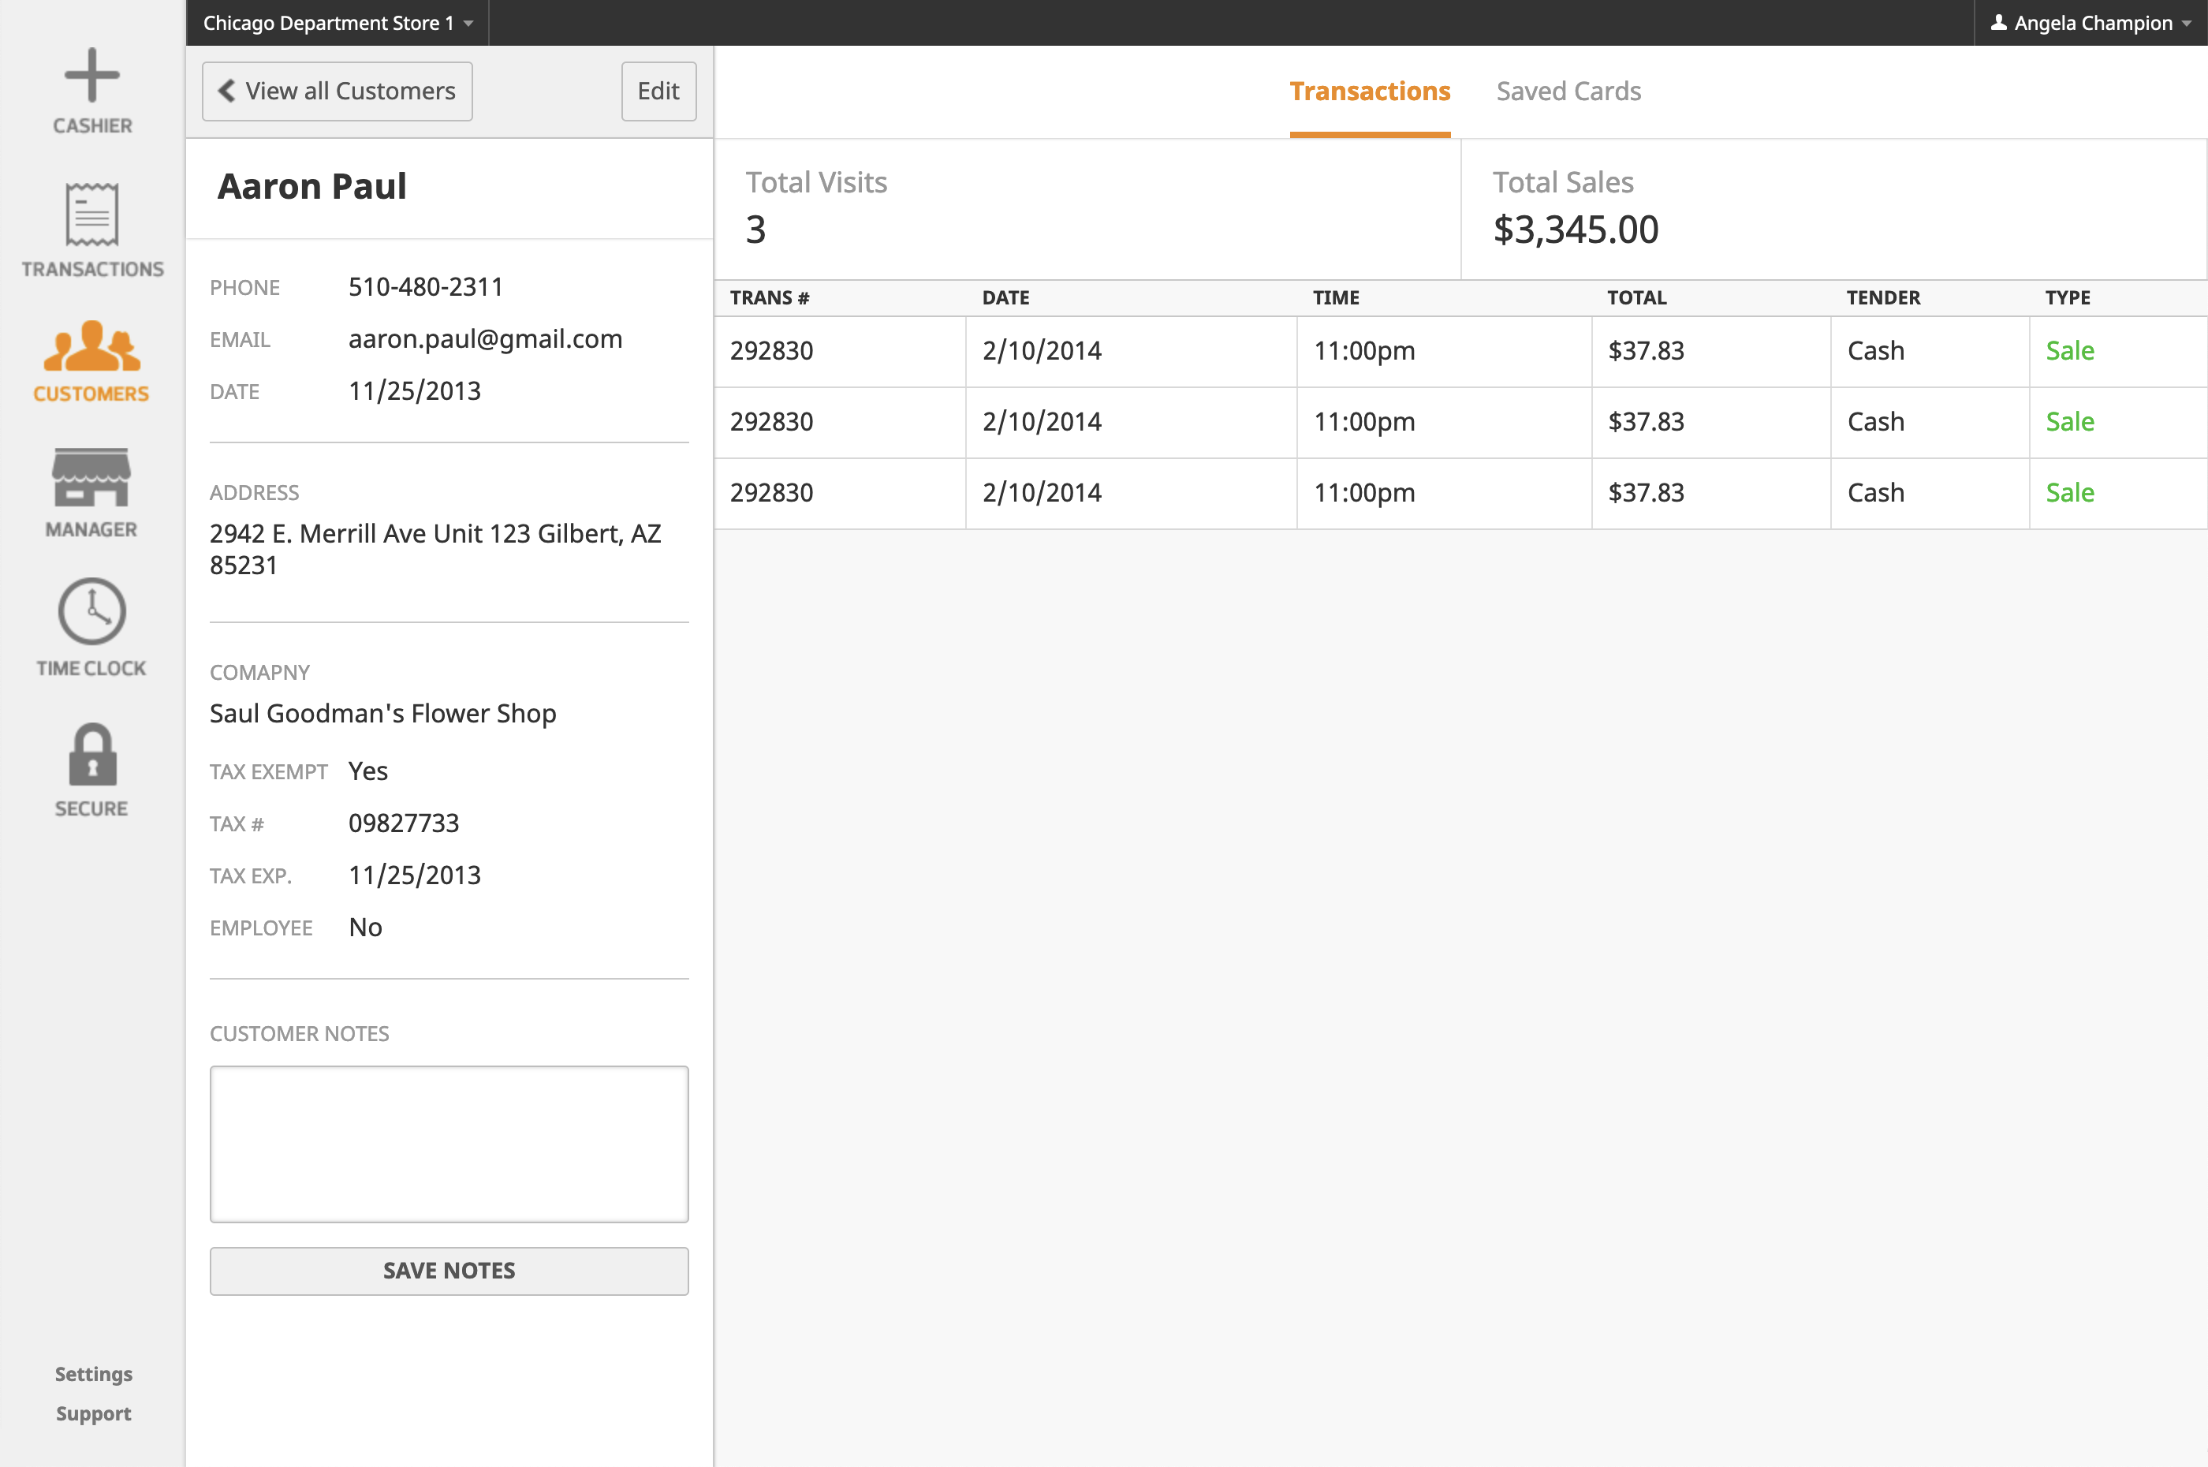Click the user icon beside Angela Champion
The width and height of the screenshot is (2208, 1467).
pyautogui.click(x=1998, y=22)
